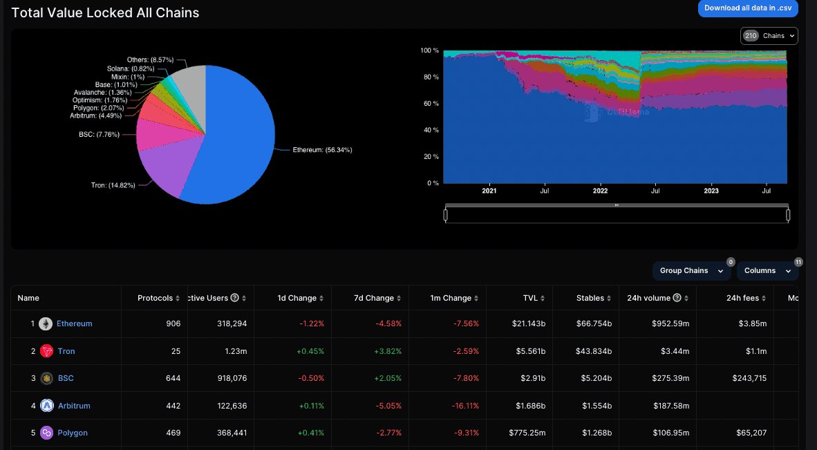Sort by 1d Change column arrows
The height and width of the screenshot is (450, 817).
tap(321, 299)
